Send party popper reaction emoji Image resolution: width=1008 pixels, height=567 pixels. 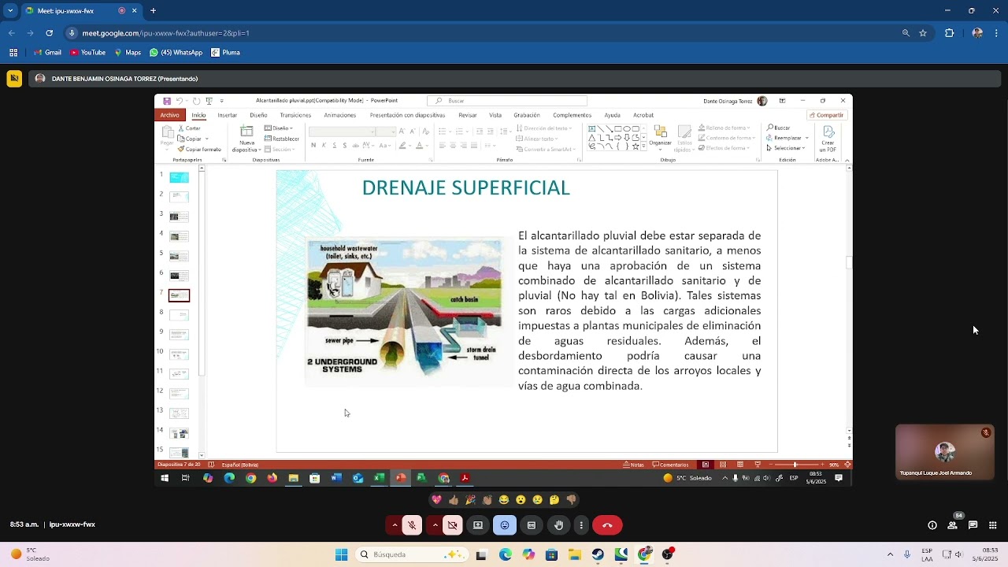(470, 500)
